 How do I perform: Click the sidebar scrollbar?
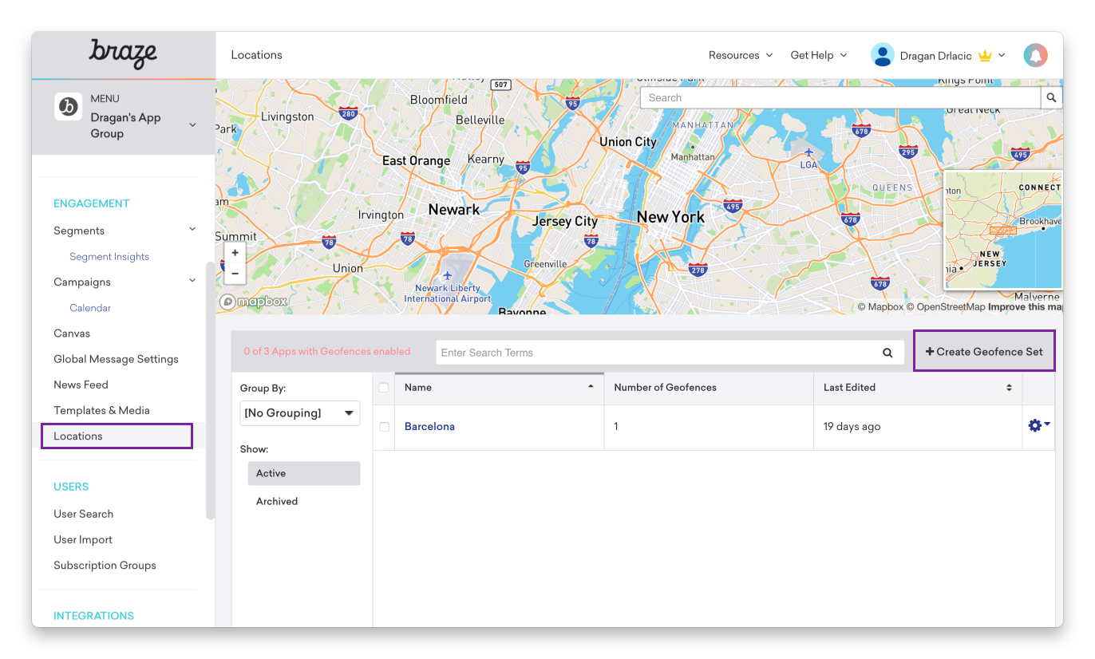click(211, 391)
